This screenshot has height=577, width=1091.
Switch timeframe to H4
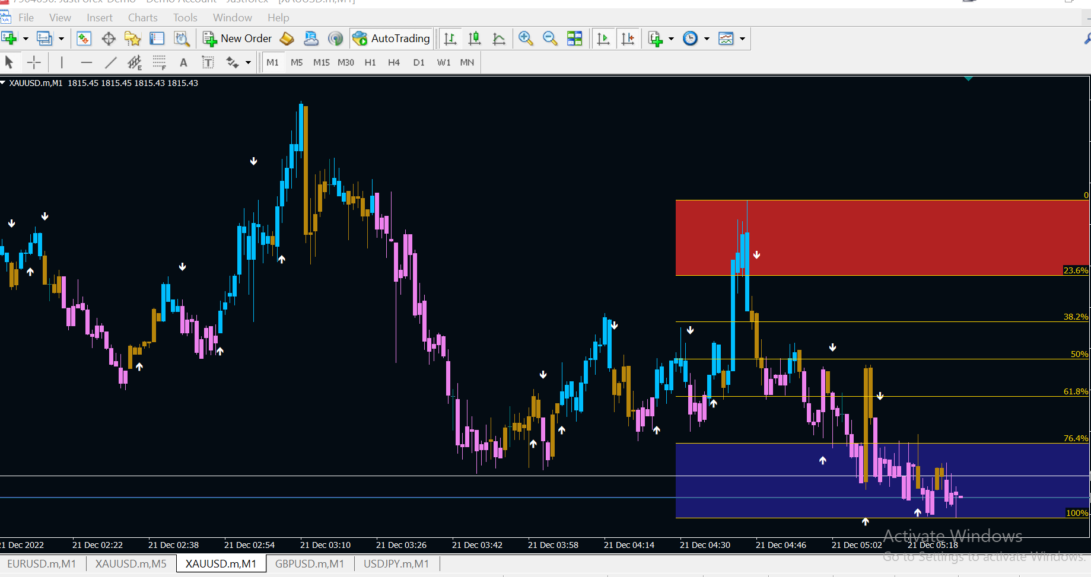(x=393, y=62)
